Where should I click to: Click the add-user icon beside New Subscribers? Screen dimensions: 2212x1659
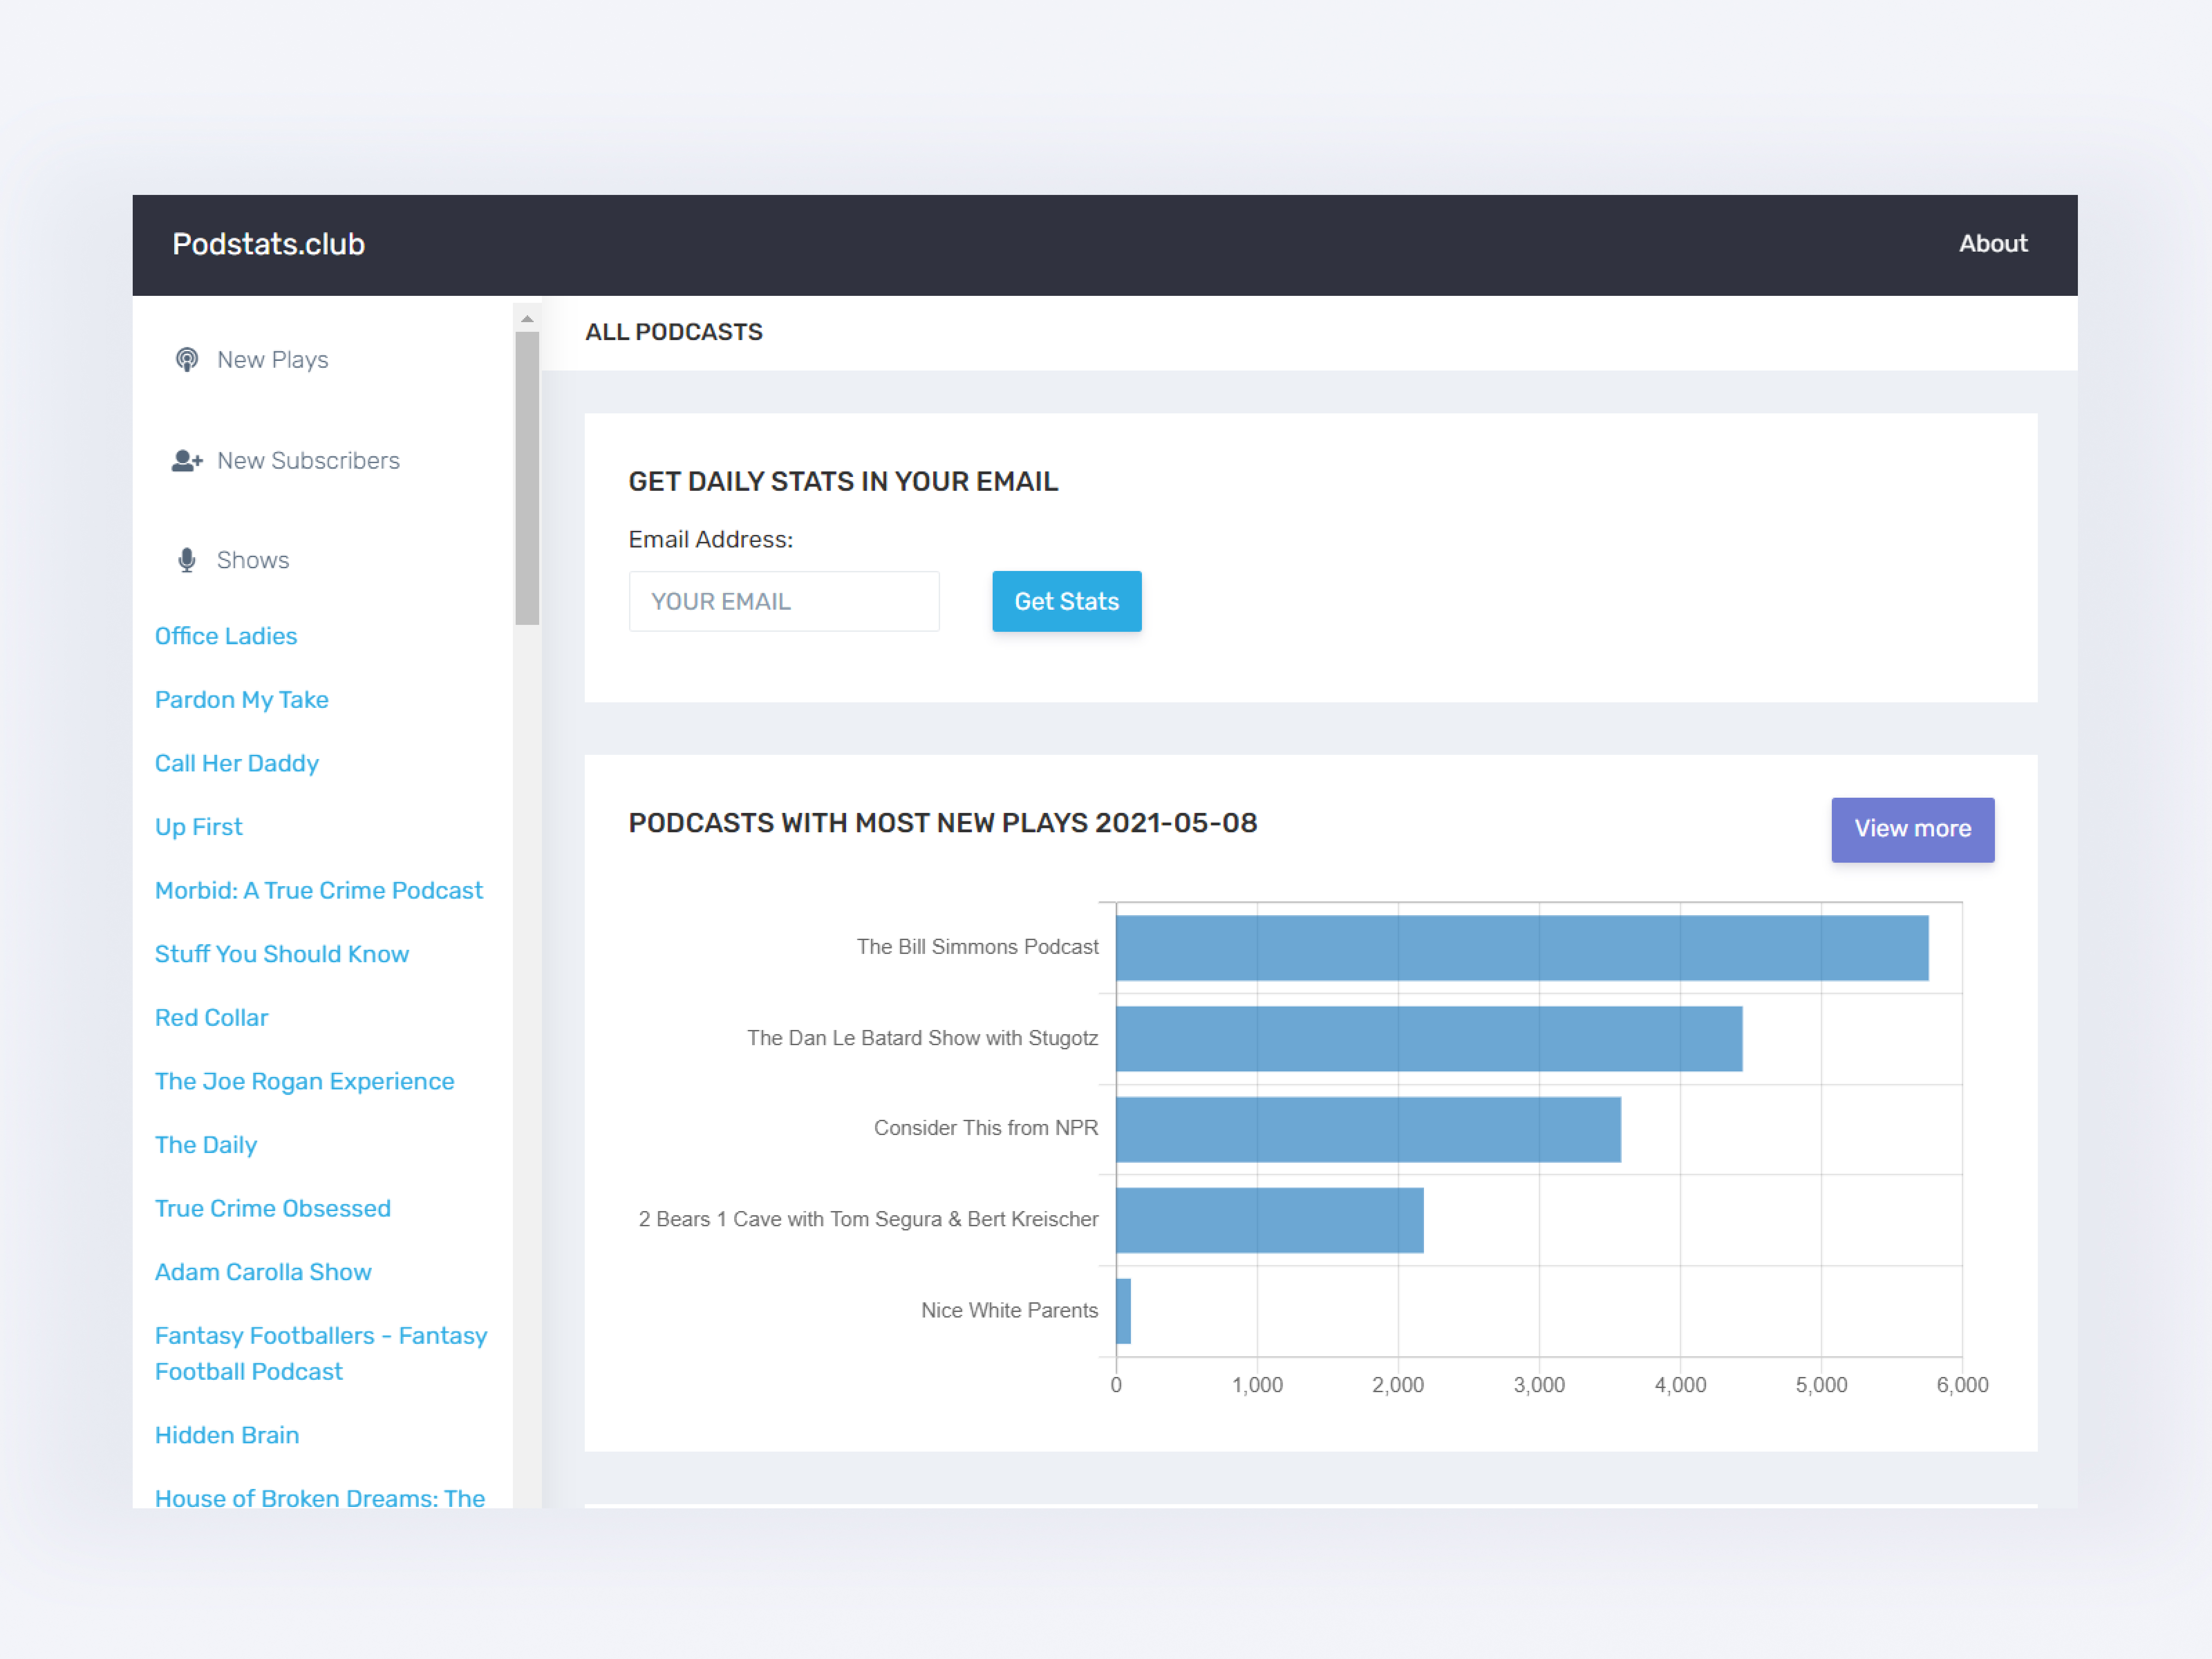pyautogui.click(x=187, y=461)
